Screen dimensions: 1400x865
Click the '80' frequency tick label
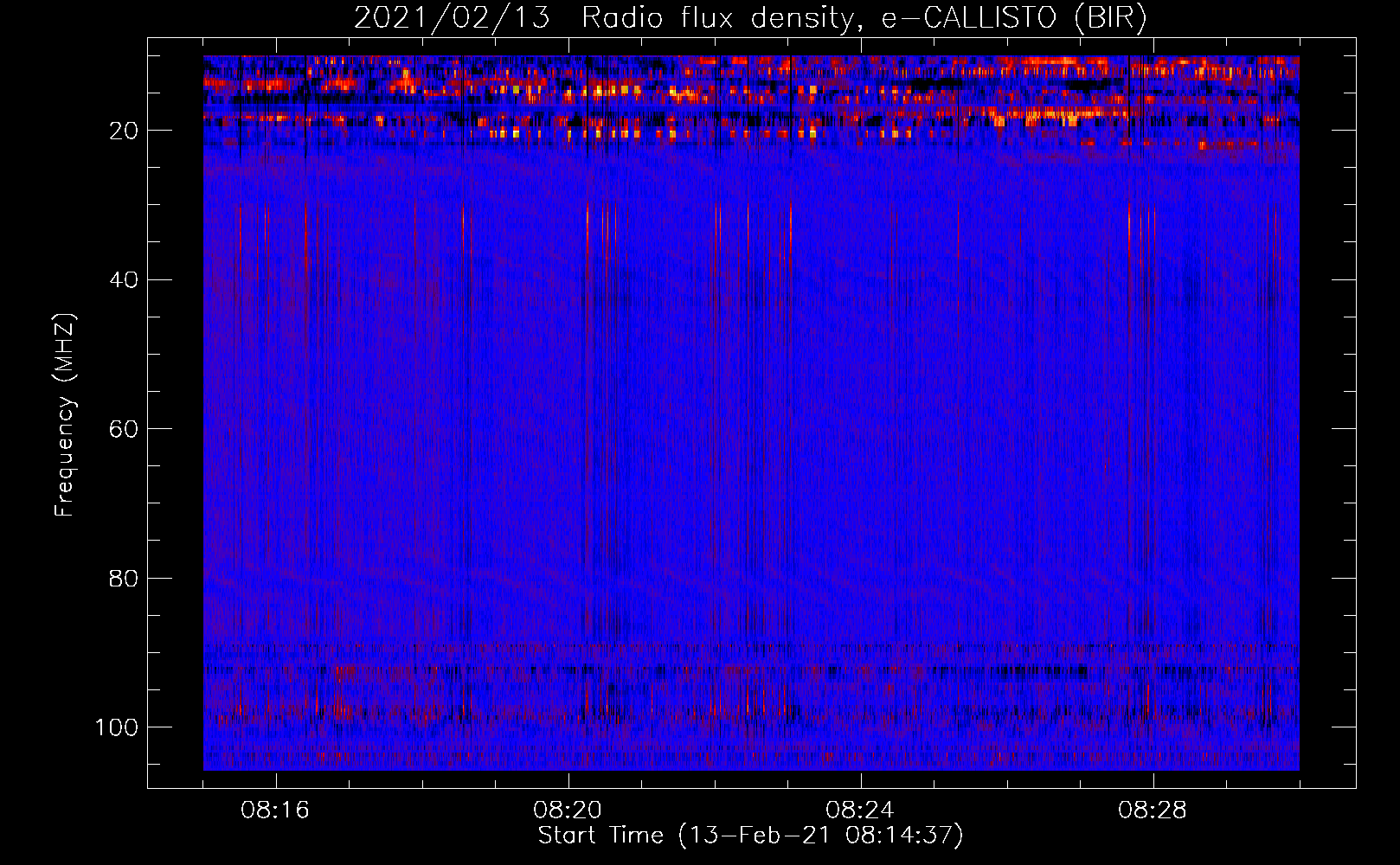tap(124, 578)
